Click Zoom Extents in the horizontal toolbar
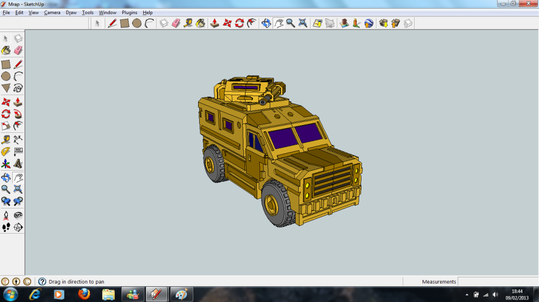 (x=303, y=23)
